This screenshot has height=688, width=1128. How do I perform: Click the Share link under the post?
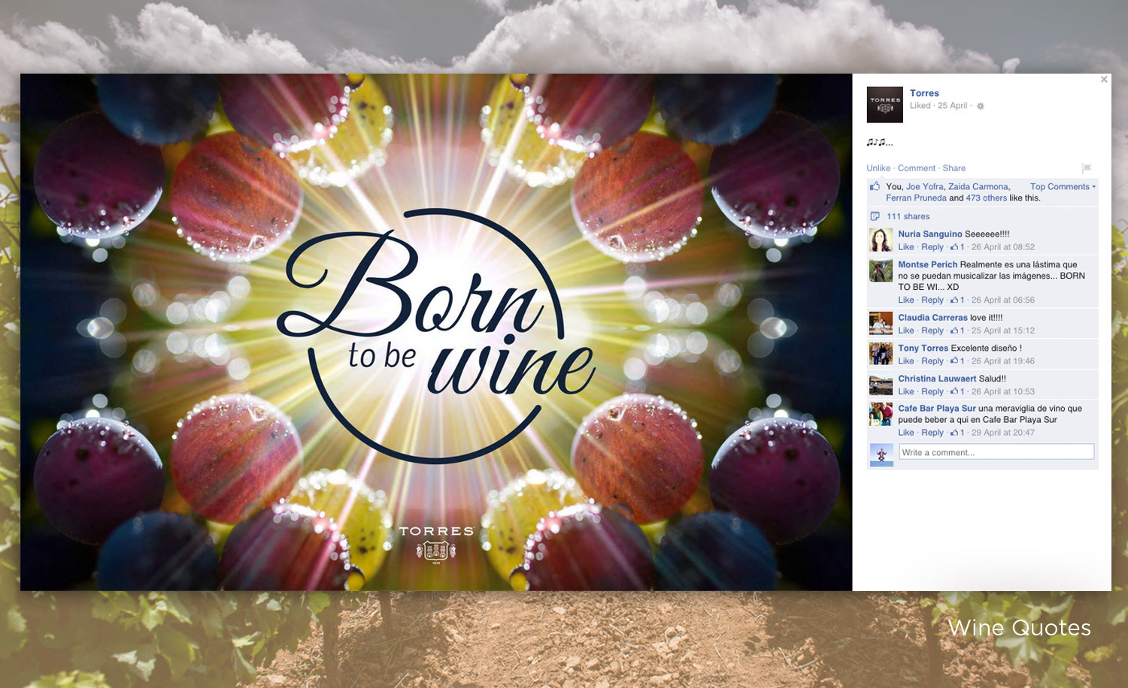point(954,168)
